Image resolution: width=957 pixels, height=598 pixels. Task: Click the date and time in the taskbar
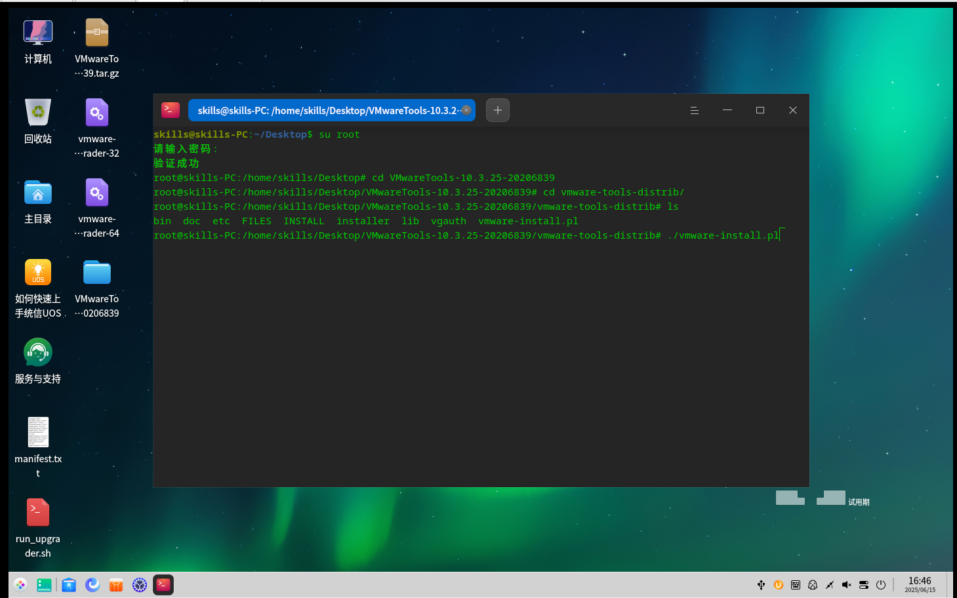coord(920,584)
